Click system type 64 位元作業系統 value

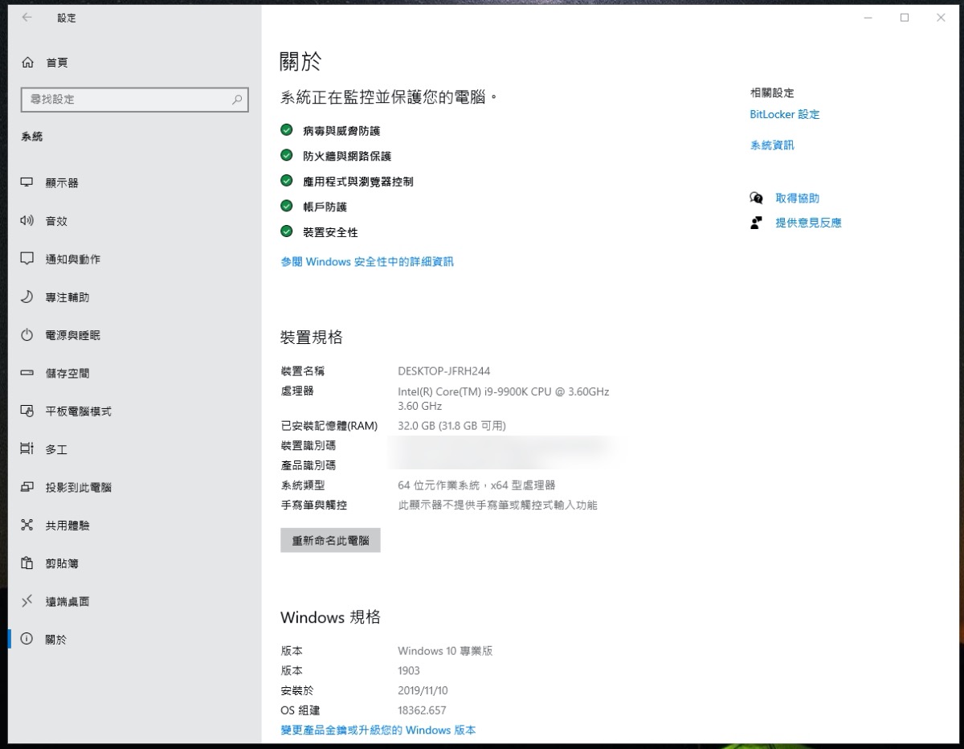476,485
